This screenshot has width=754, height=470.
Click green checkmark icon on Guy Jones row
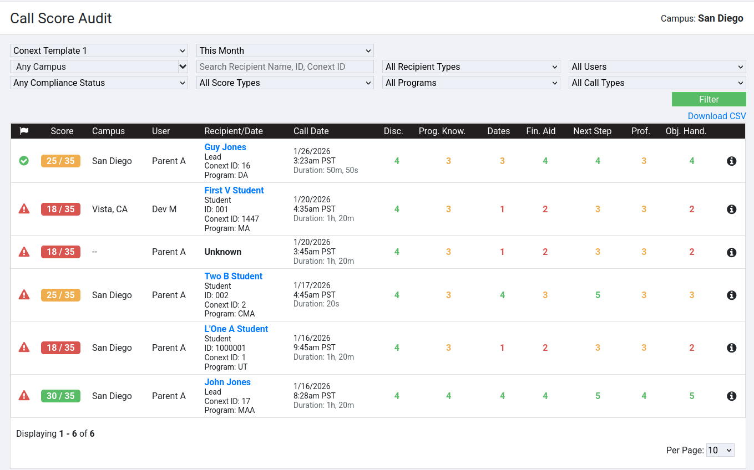tap(24, 161)
